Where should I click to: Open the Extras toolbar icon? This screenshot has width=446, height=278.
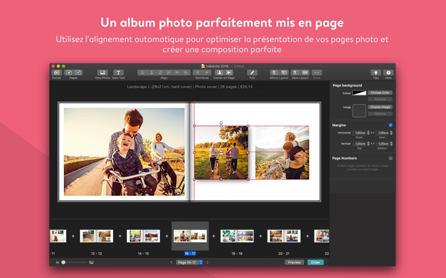coord(57,73)
